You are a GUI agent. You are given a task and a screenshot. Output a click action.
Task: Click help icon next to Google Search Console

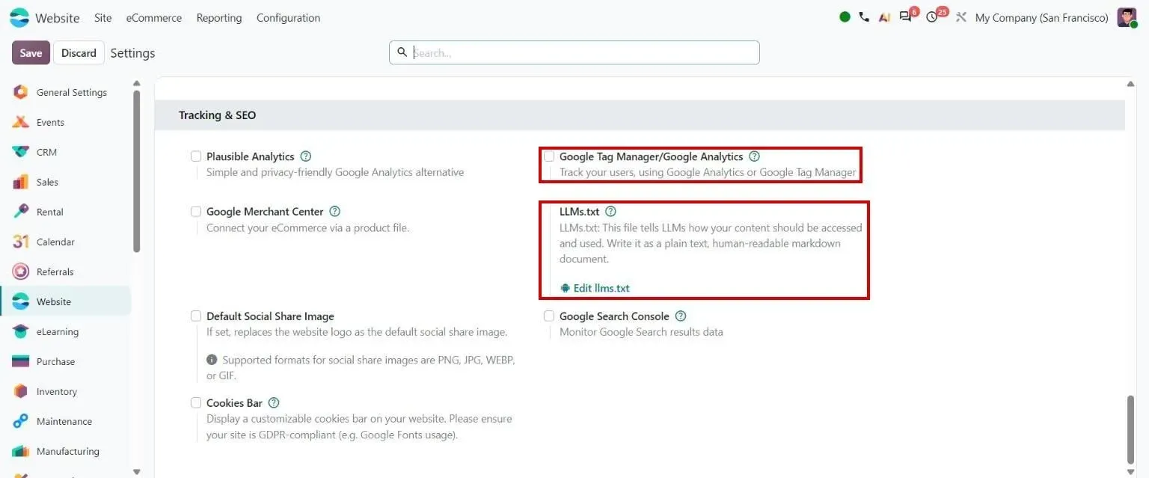[680, 316]
